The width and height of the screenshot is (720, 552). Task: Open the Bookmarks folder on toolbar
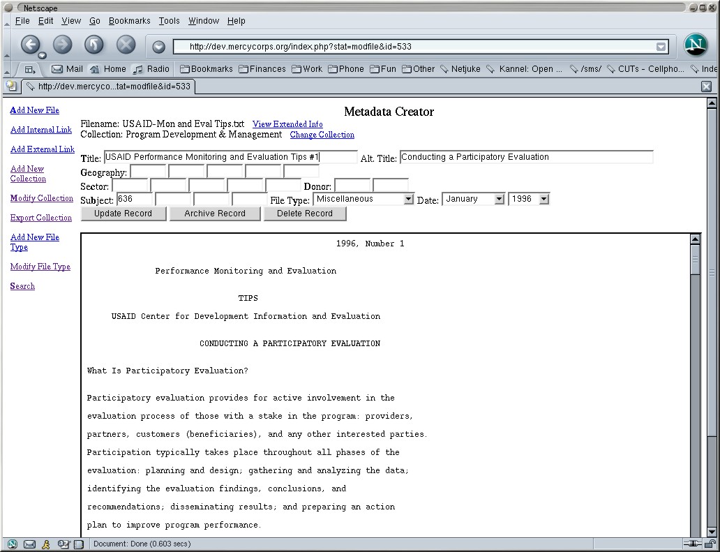click(x=207, y=69)
